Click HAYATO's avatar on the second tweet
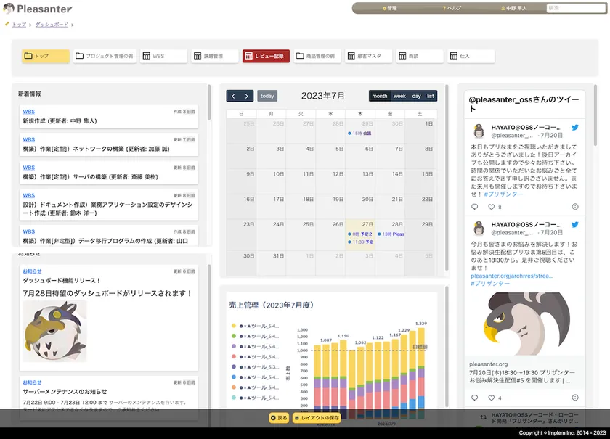 pos(479,229)
